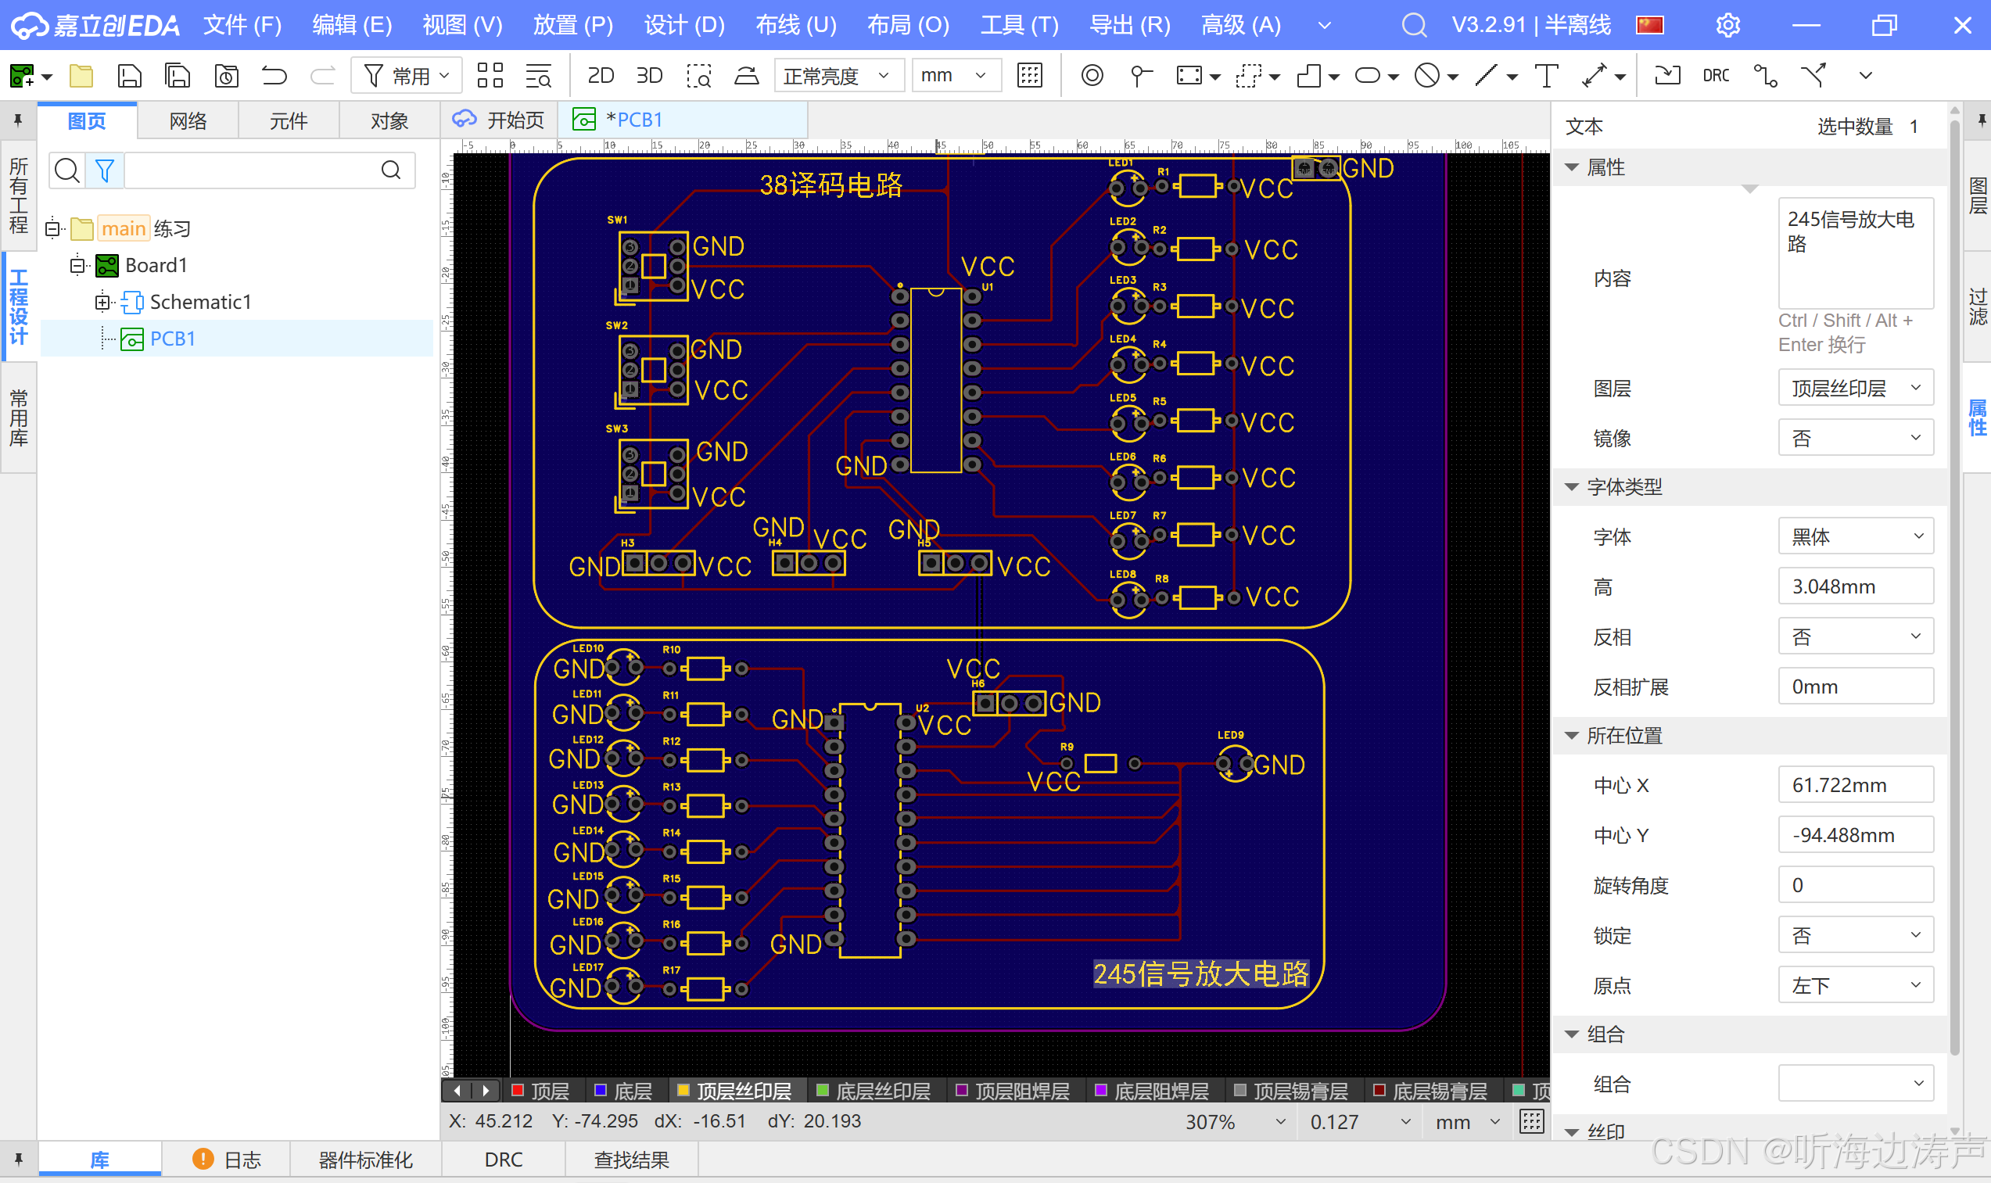Click the 高 3.048mm input field
The width and height of the screenshot is (1991, 1183).
[1855, 586]
